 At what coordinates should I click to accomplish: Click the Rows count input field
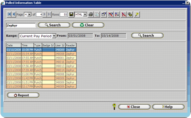(64, 15)
